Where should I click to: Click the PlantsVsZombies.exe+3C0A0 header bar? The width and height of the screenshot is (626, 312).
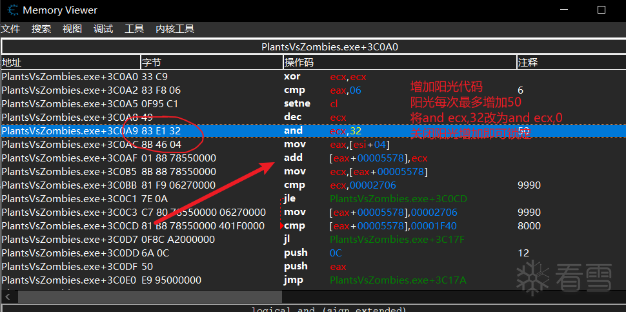pos(314,47)
